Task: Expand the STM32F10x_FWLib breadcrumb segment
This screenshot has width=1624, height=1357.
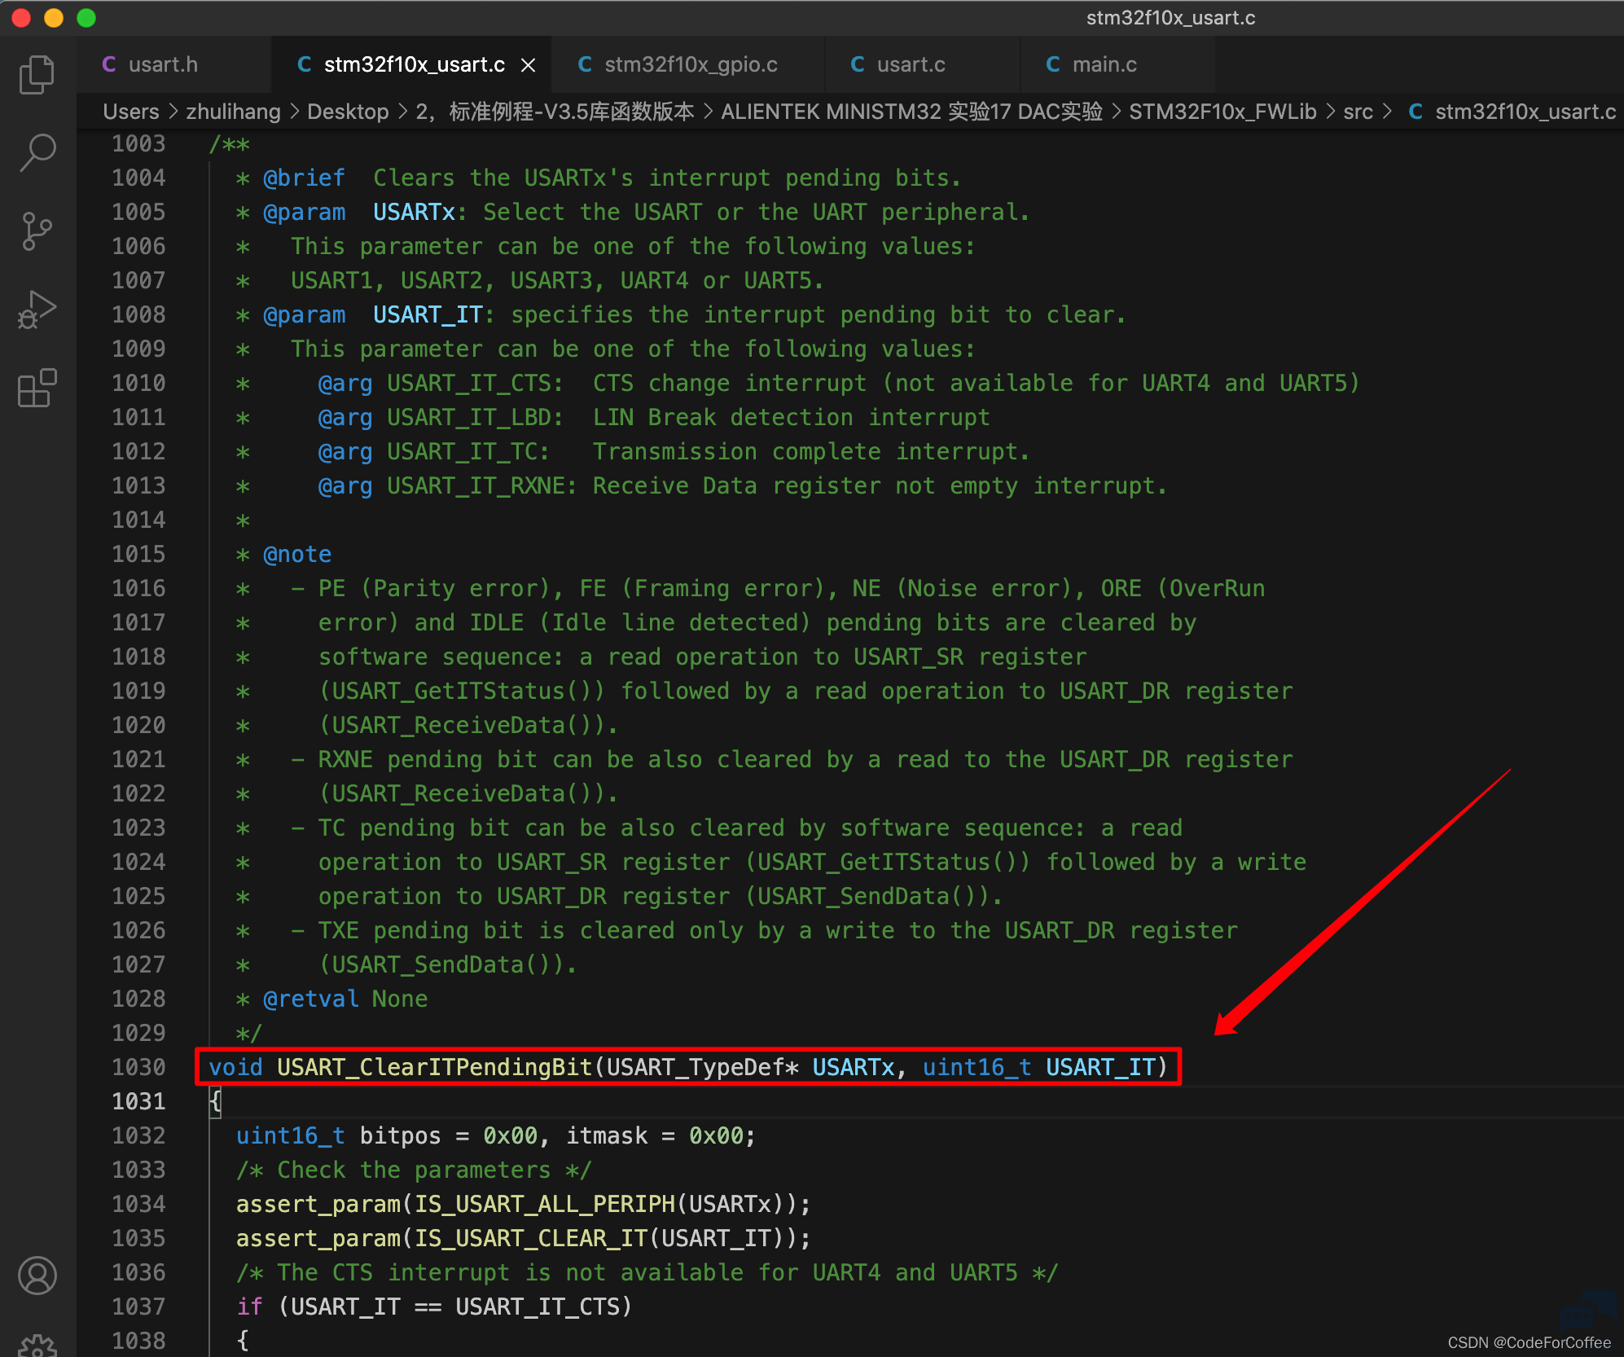Action: (x=1222, y=112)
